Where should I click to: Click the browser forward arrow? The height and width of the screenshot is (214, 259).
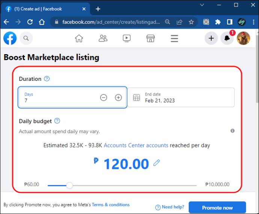point(18,22)
